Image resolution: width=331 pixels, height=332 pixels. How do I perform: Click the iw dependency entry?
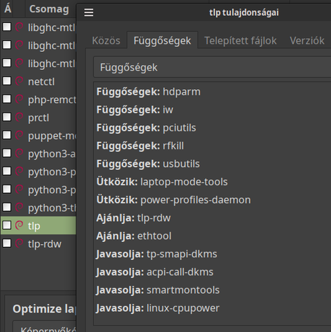135,110
